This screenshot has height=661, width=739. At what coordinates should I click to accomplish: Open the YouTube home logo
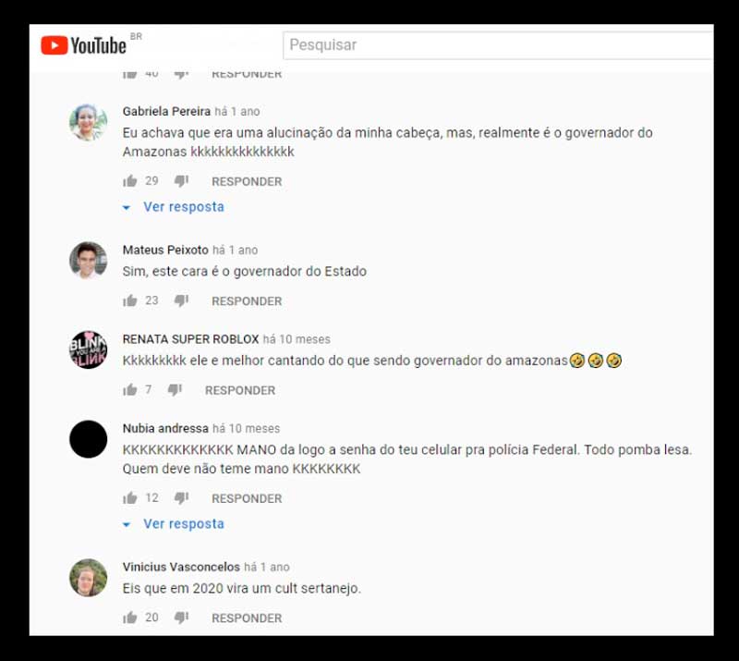click(83, 45)
